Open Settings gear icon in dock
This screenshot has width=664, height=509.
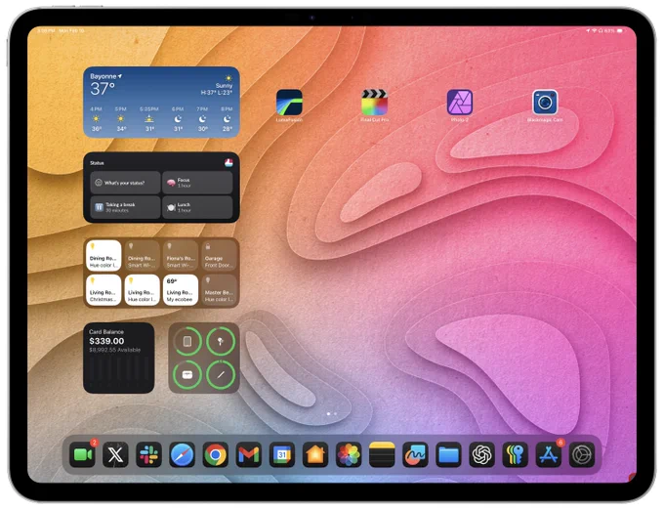click(x=581, y=454)
